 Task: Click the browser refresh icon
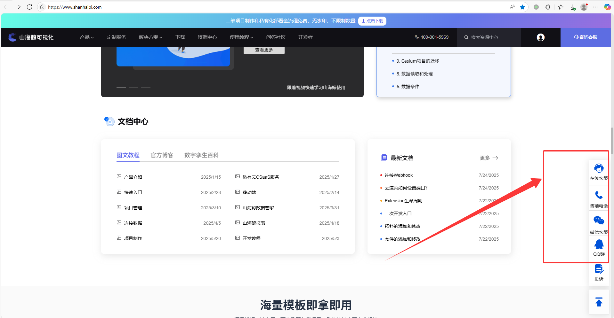coord(29,7)
